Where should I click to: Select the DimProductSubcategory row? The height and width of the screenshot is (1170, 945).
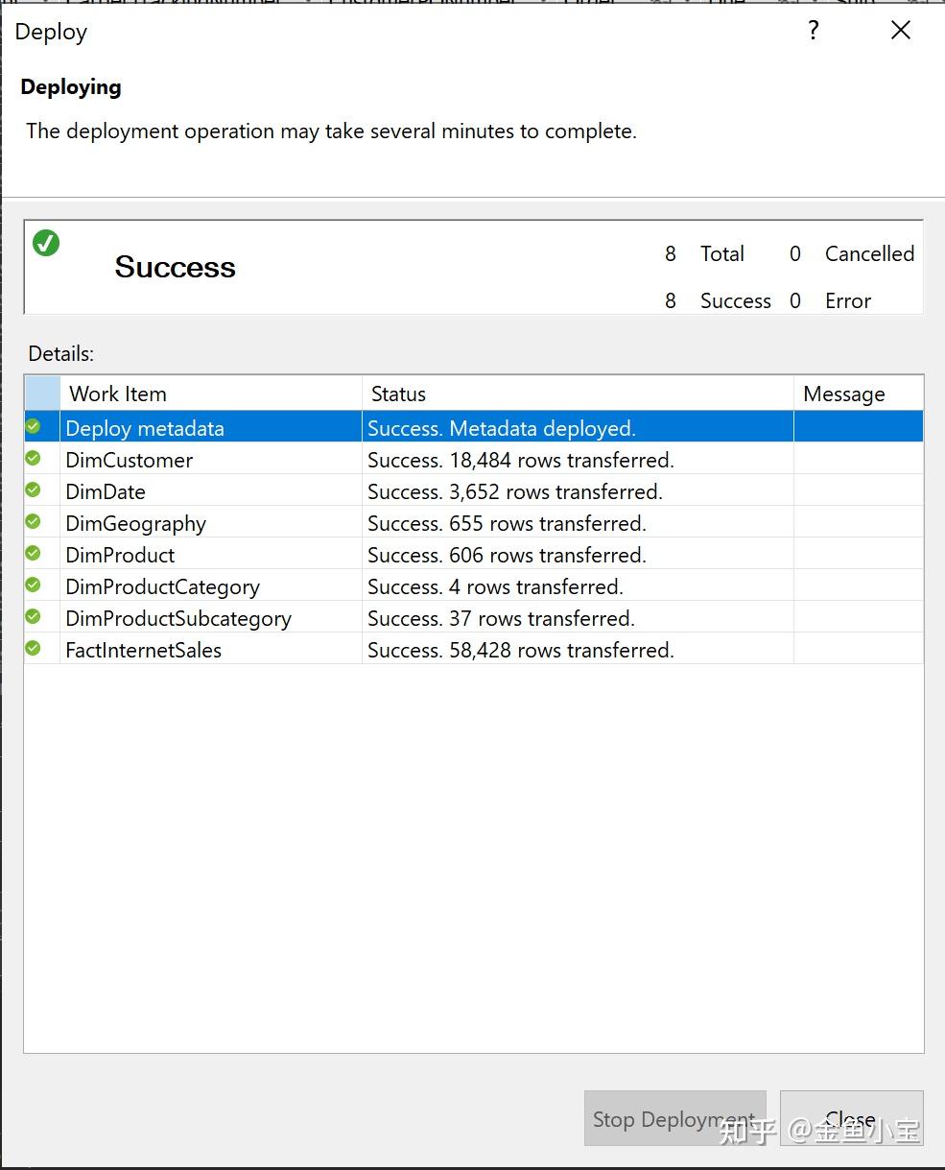[x=192, y=617]
